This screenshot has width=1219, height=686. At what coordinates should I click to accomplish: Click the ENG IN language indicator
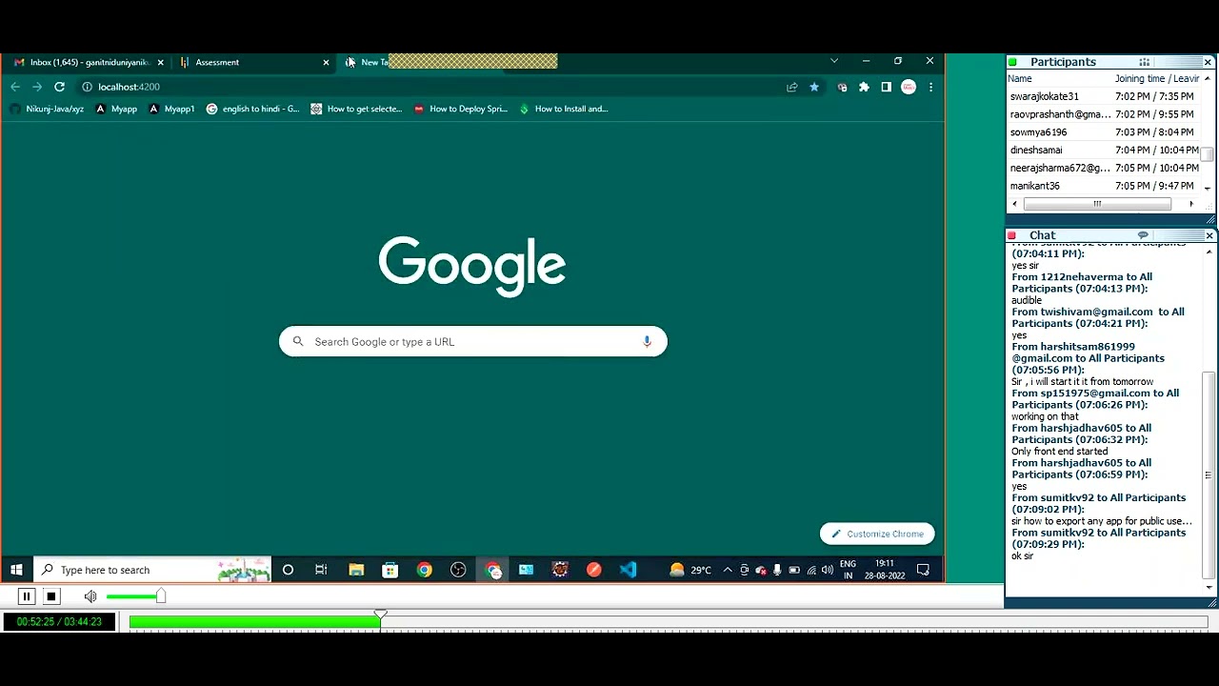tap(848, 570)
